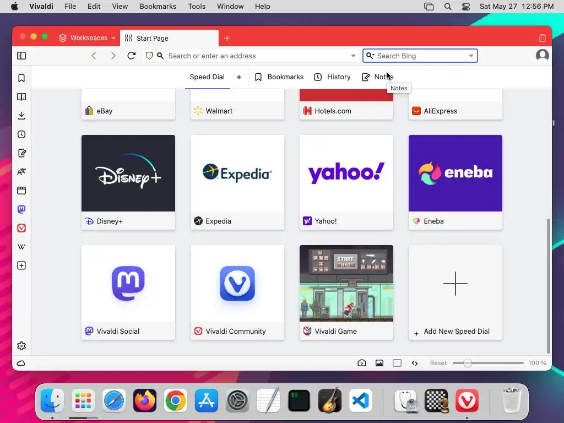Open the sync cloud status icon
564x423 pixels.
pyautogui.click(x=21, y=363)
